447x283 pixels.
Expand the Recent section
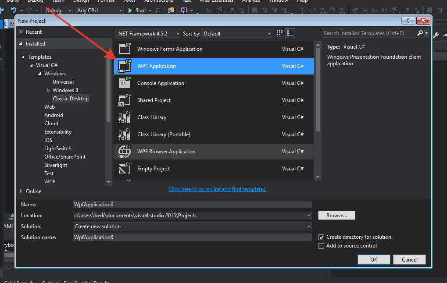click(21, 32)
